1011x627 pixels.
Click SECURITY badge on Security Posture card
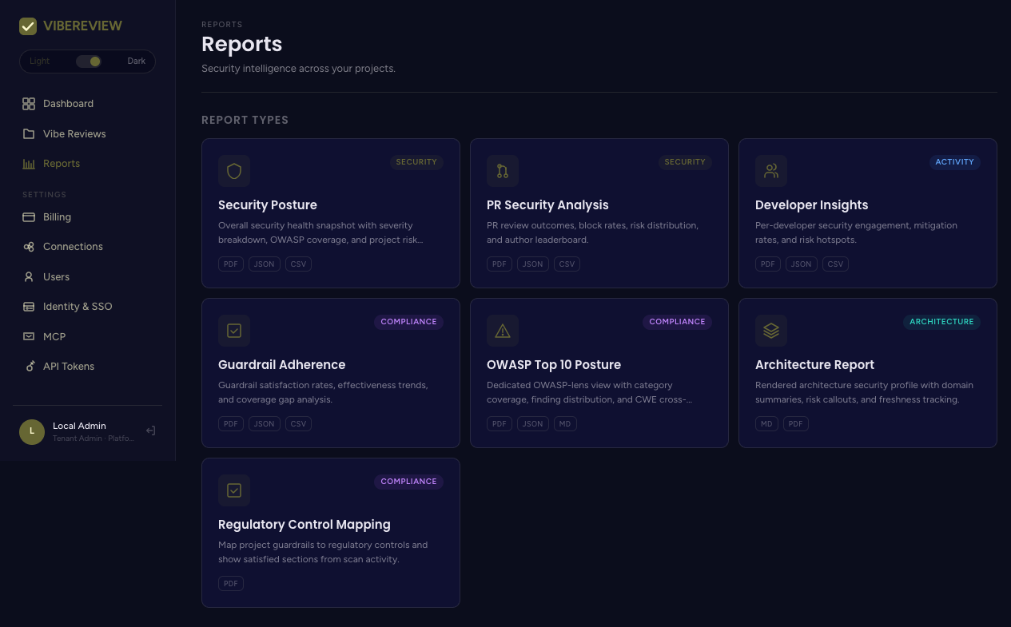pos(416,162)
